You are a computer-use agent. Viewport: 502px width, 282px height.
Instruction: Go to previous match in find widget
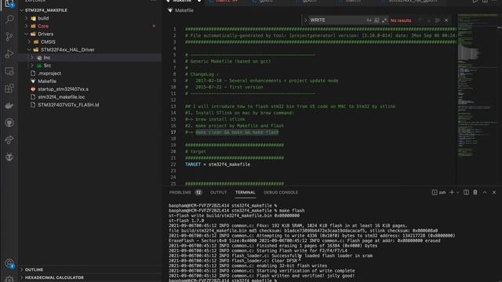[420, 20]
